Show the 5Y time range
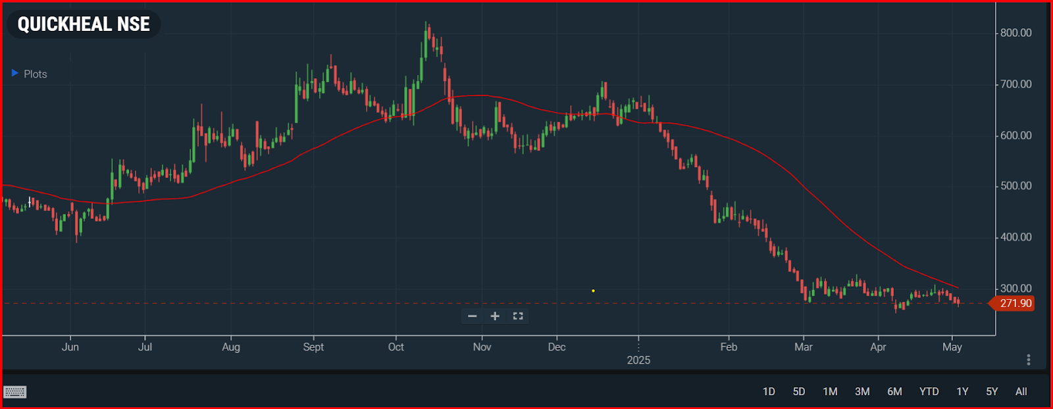The width and height of the screenshot is (1053, 409). (992, 392)
